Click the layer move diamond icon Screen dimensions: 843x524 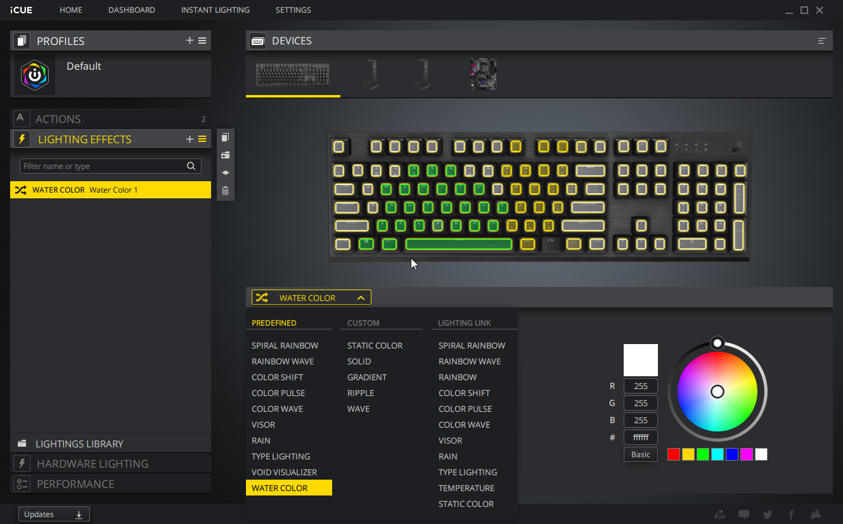[225, 172]
